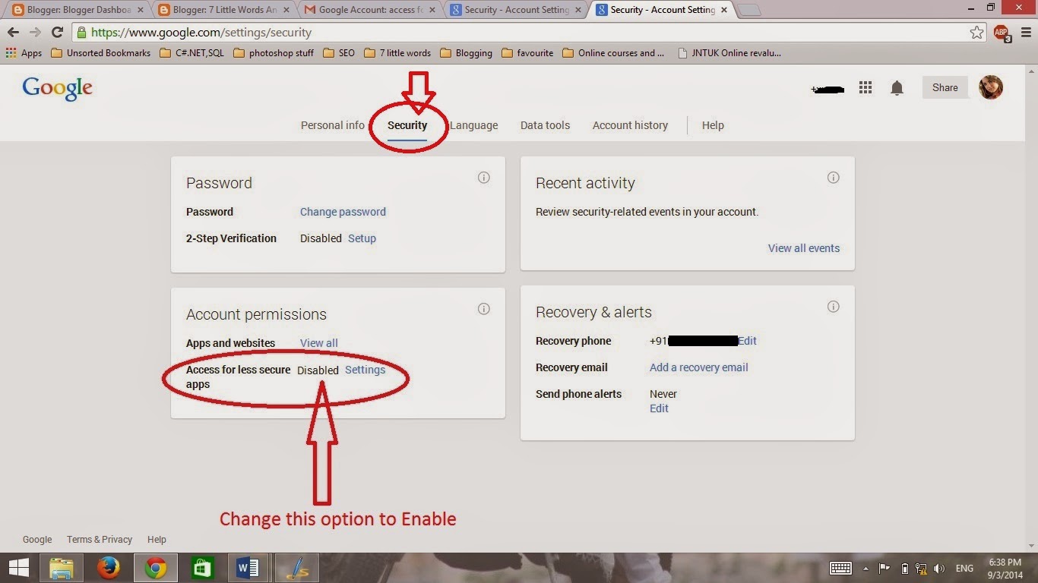Screen dimensions: 1038x583
Task: Open the Action Center flag icon
Action: 885,569
